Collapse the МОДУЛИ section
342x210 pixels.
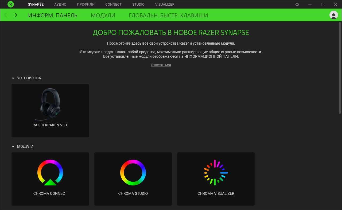pyautogui.click(x=13, y=147)
